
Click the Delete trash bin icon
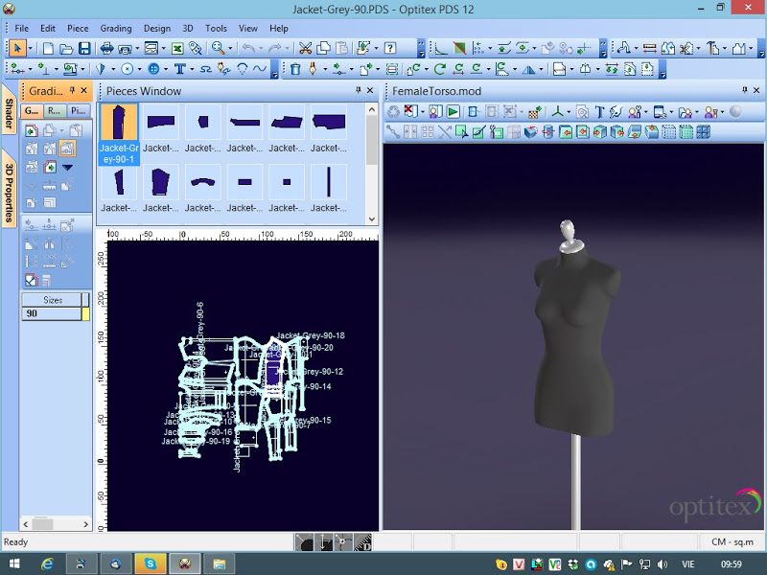pos(295,69)
